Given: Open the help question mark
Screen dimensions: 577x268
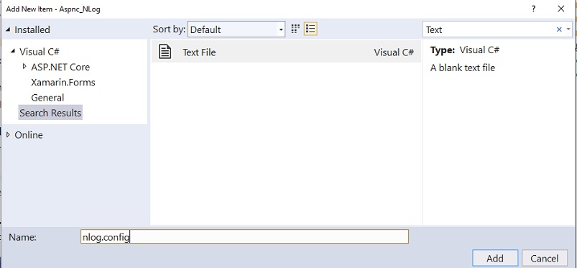Looking at the screenshot, I should pyautogui.click(x=534, y=9).
